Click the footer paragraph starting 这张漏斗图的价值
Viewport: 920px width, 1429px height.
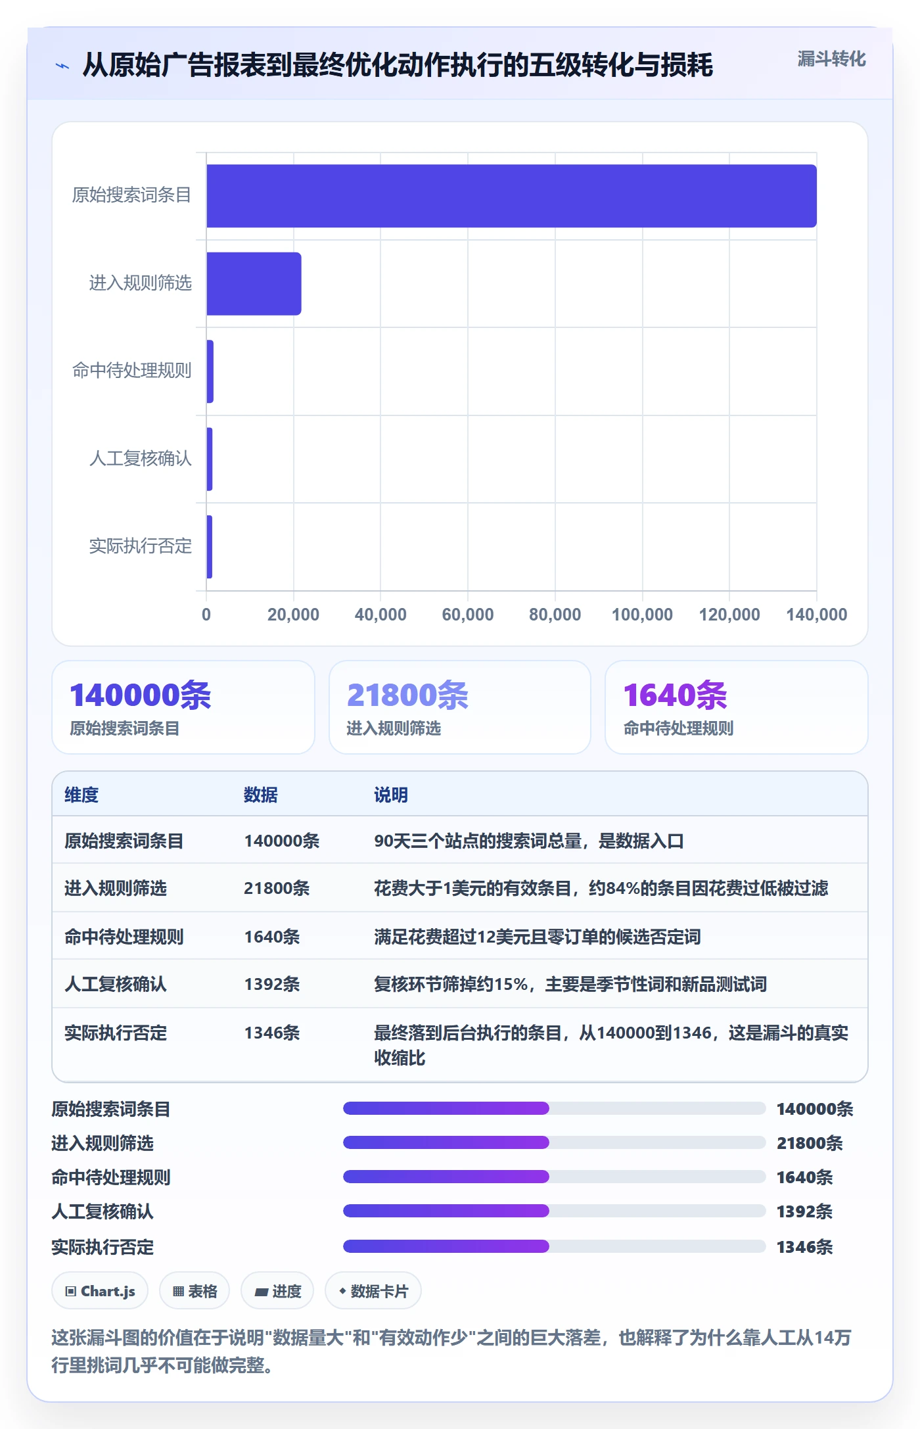pyautogui.click(x=452, y=1351)
